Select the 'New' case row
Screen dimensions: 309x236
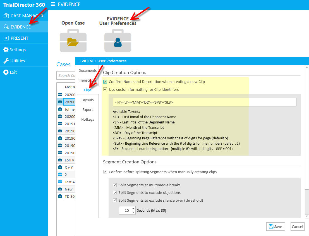66,189
